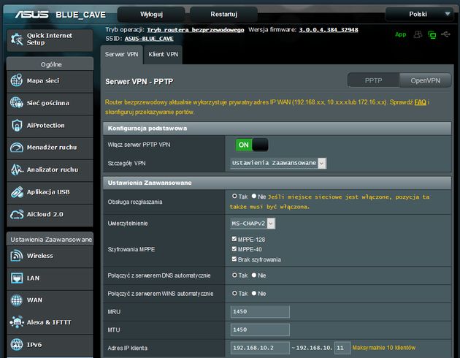Screen dimensions: 460x358
Task: Open Aplikacja USB menu item
Action: pos(50,192)
